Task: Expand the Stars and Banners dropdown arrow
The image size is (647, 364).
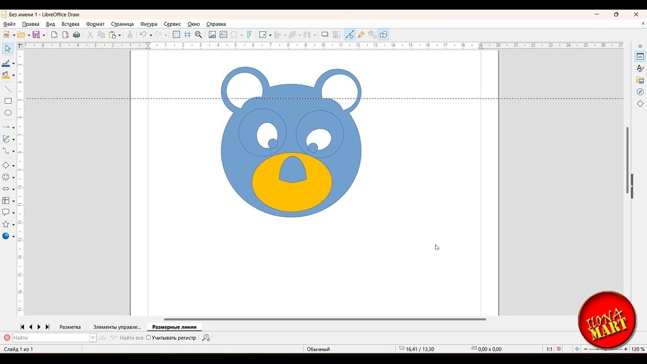Action: point(14,225)
